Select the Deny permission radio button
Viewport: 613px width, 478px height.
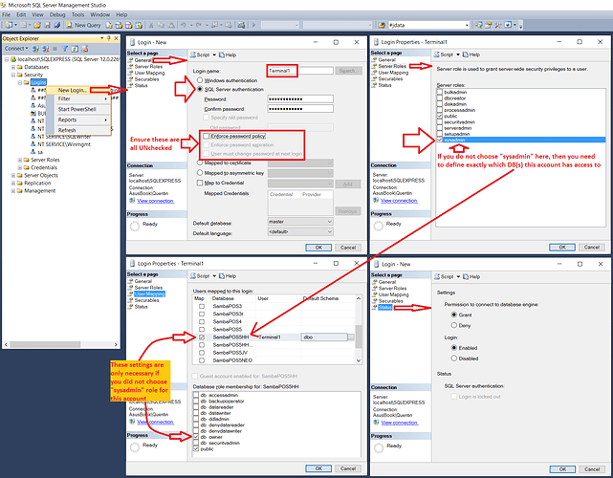tap(454, 325)
